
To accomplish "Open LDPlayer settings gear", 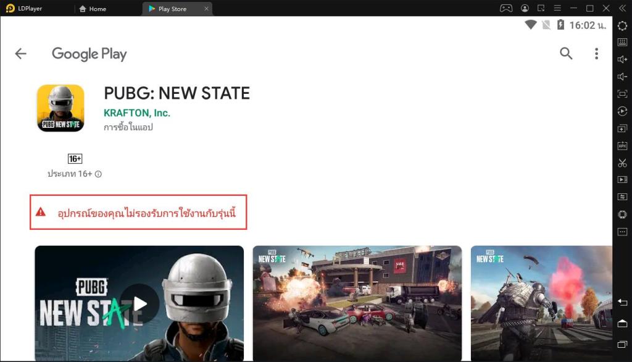I will coord(622,26).
